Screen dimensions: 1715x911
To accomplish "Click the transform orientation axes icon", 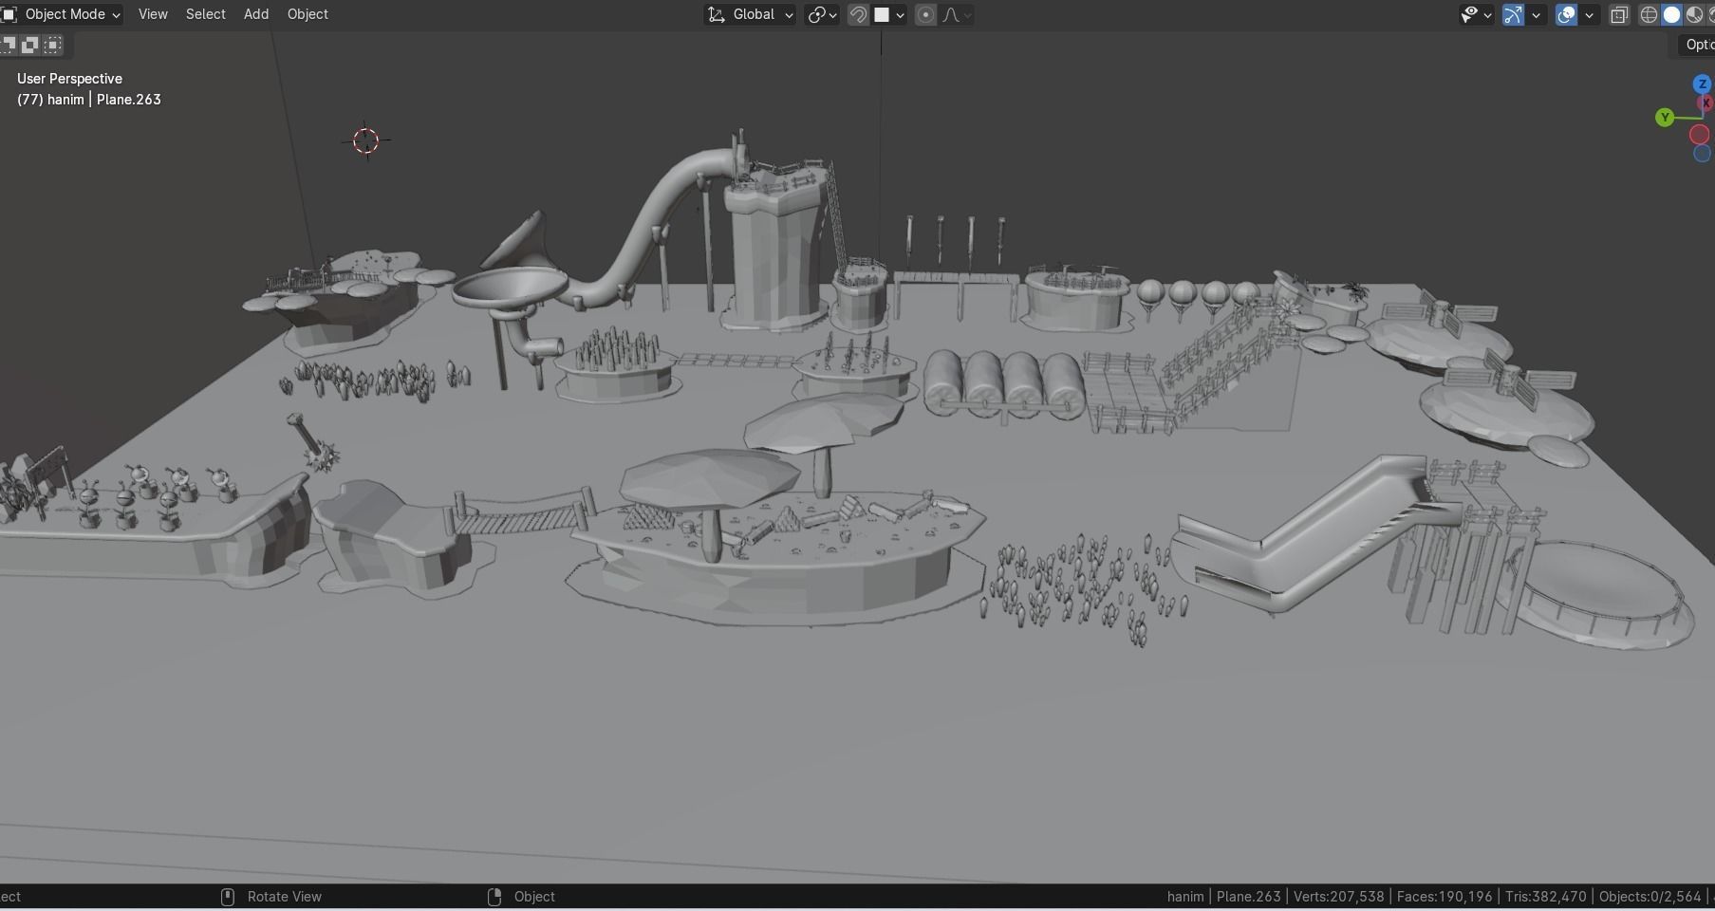I will (717, 14).
